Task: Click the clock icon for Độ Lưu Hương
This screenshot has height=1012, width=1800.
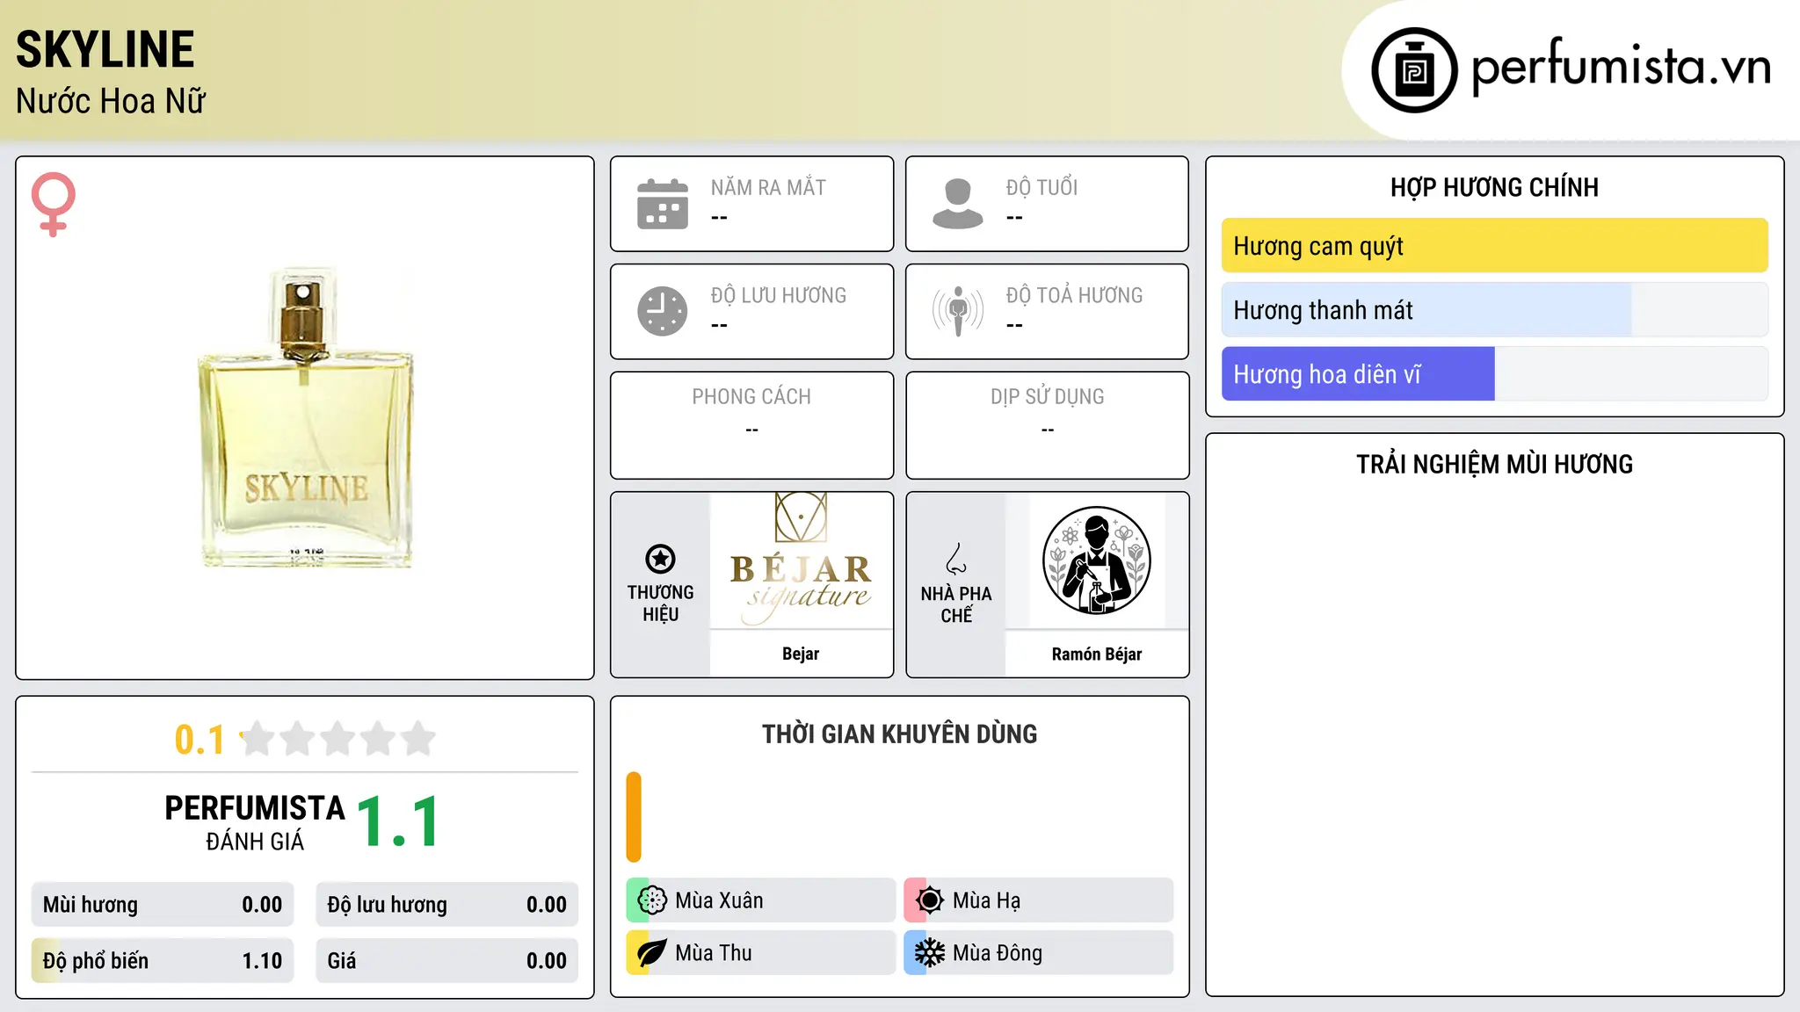Action: [x=663, y=311]
